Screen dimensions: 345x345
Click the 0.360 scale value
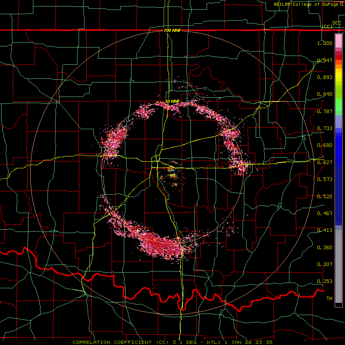[325, 248]
